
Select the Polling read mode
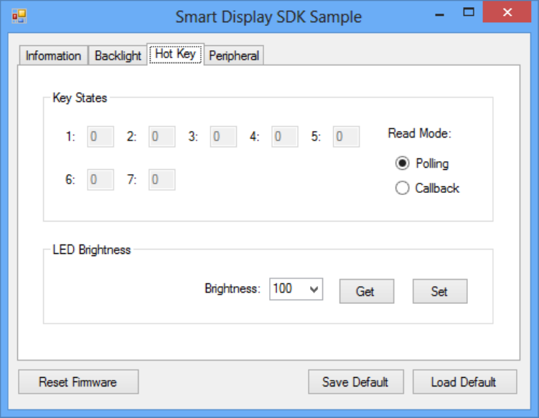coord(422,163)
